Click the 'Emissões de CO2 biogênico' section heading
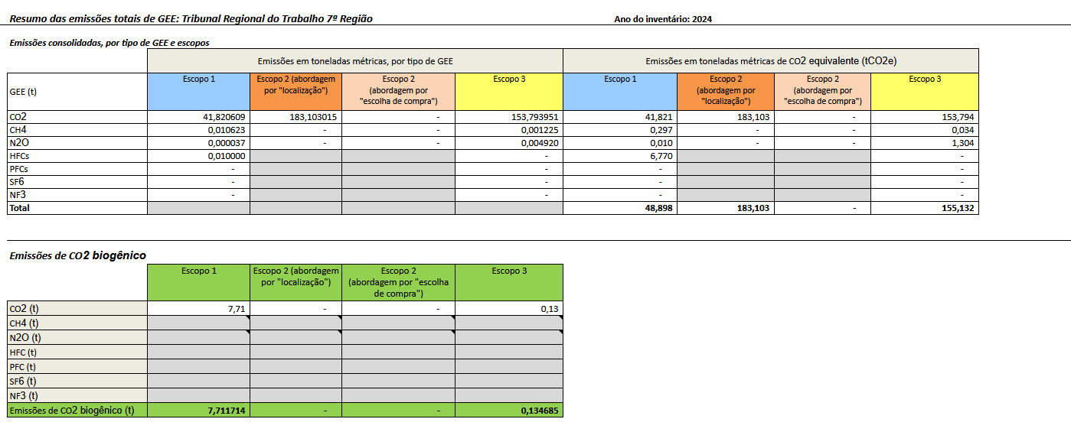This screenshot has width=1071, height=432. [77, 255]
